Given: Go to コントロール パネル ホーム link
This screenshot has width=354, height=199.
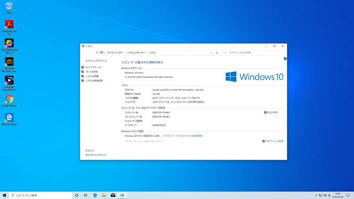Looking at the screenshot, I should (x=96, y=61).
